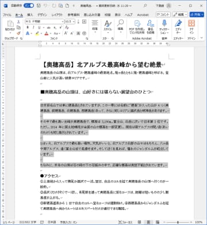Image resolution: width=207 pixels, height=225 pixels.
Task: Click the Phonetic Guide ruby icon
Action: [78, 22]
